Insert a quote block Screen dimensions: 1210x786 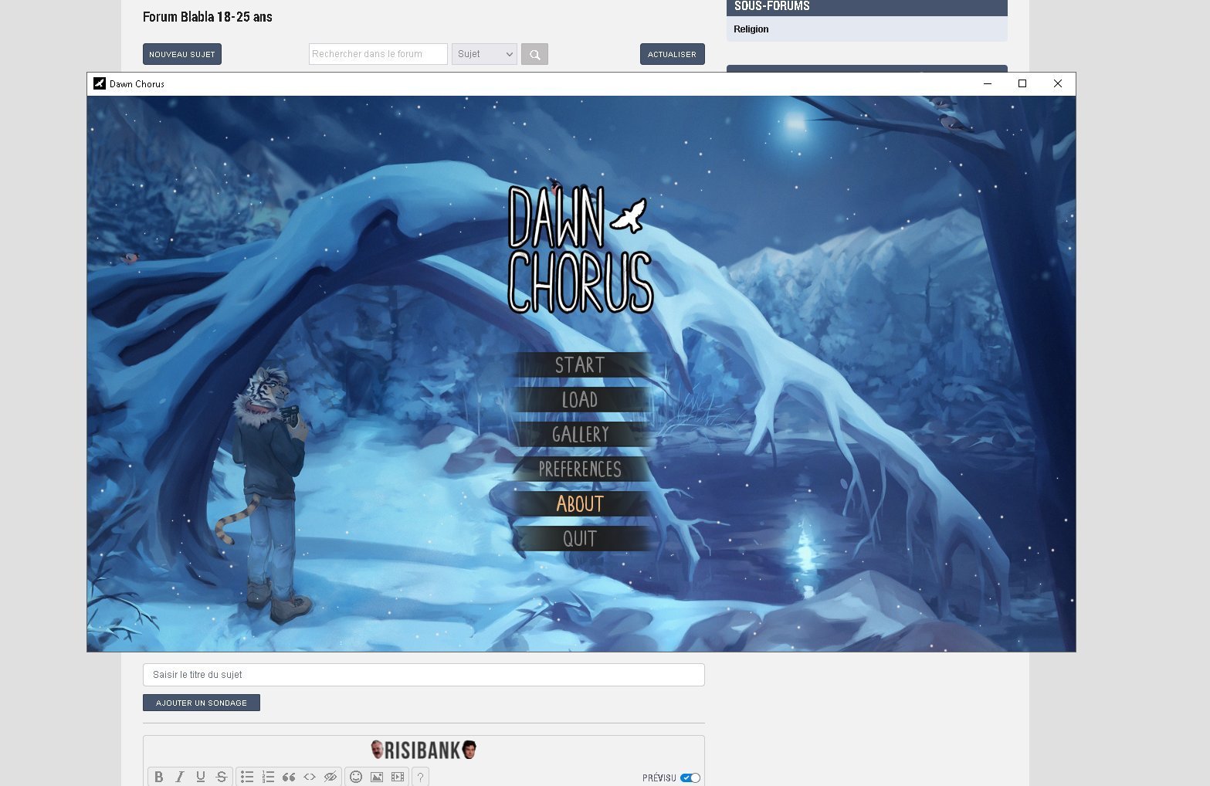[x=289, y=777]
